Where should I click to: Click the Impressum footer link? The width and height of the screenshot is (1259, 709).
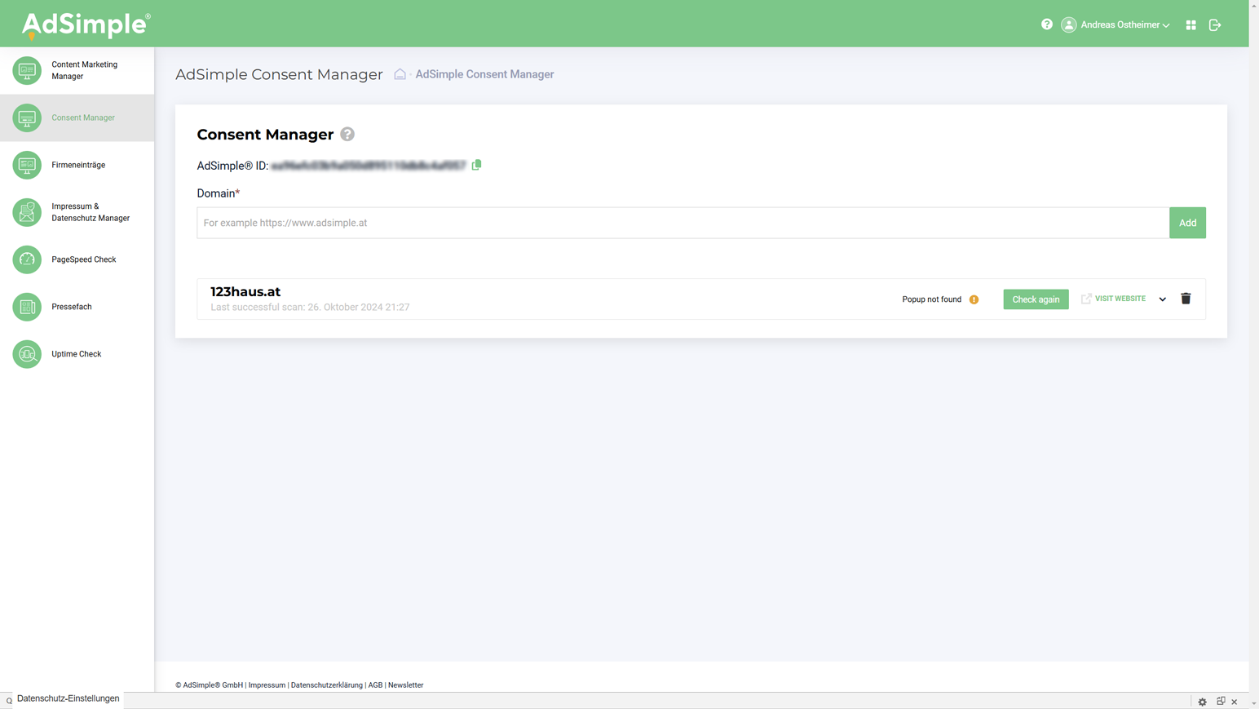point(267,685)
